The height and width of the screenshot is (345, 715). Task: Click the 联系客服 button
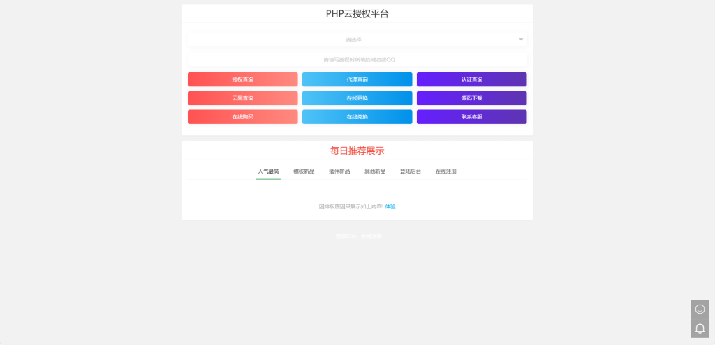coord(471,117)
